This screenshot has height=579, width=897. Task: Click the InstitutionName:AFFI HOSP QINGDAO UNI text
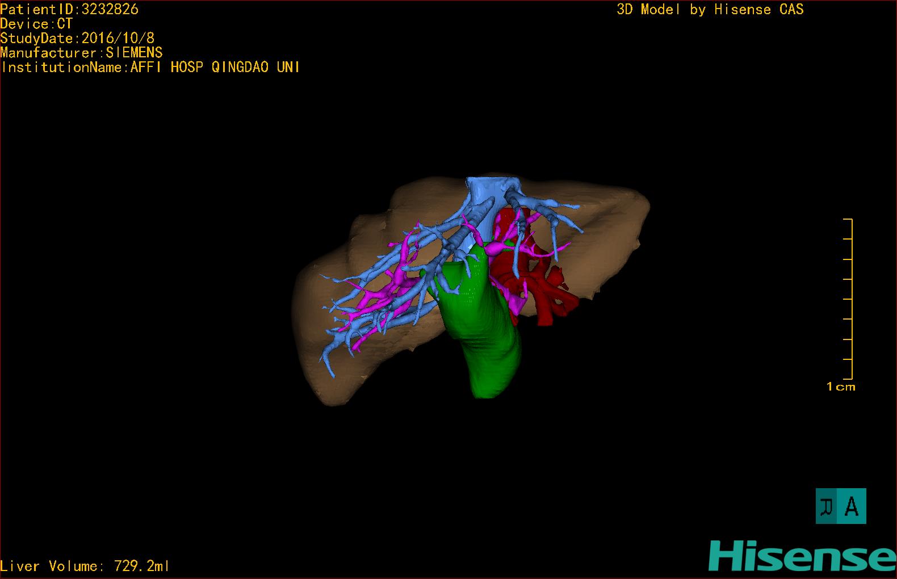[x=150, y=67]
